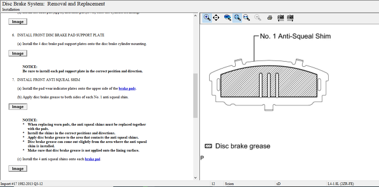Go to the previous image camera icon
This screenshot has height=187, width=379.
[280, 18]
